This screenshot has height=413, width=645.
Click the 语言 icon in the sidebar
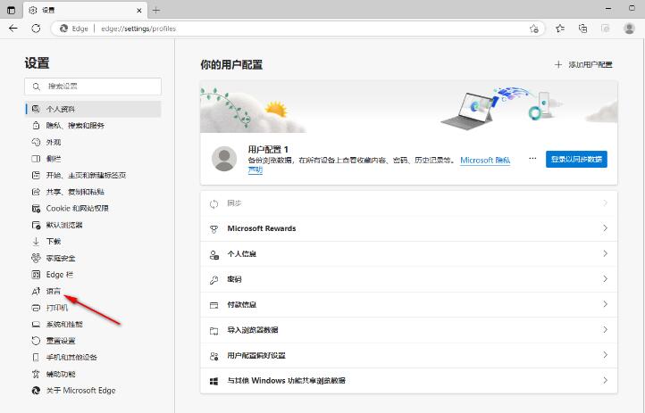(x=37, y=291)
